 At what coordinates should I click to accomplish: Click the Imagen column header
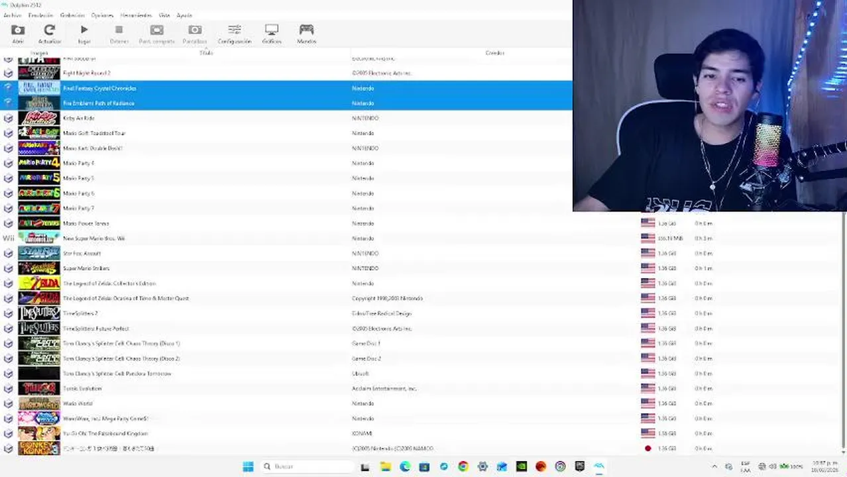tap(39, 53)
